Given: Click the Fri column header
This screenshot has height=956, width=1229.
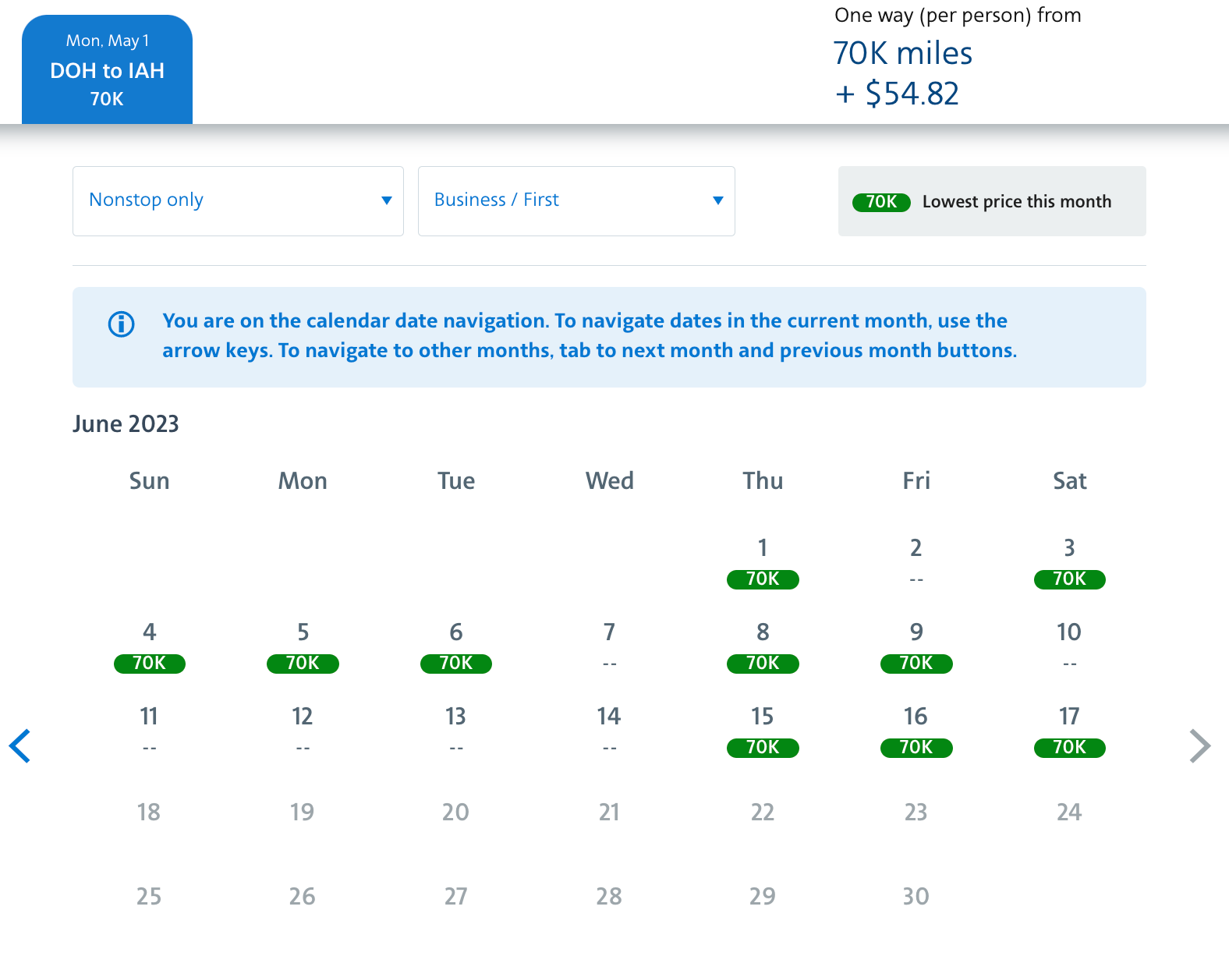Looking at the screenshot, I should click(916, 480).
